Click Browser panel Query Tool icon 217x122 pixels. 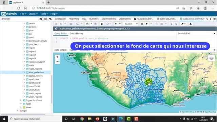click(x=41, y=19)
